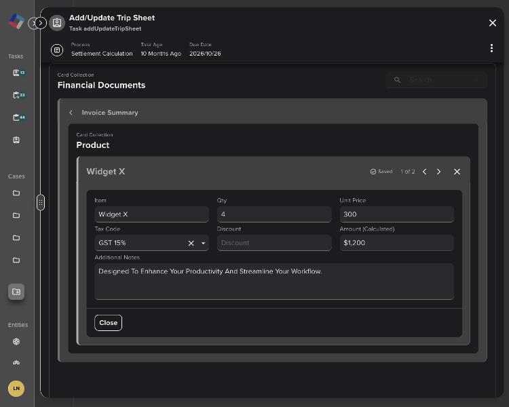Click the search magnifier icon
The height and width of the screenshot is (407, 509).
click(397, 80)
